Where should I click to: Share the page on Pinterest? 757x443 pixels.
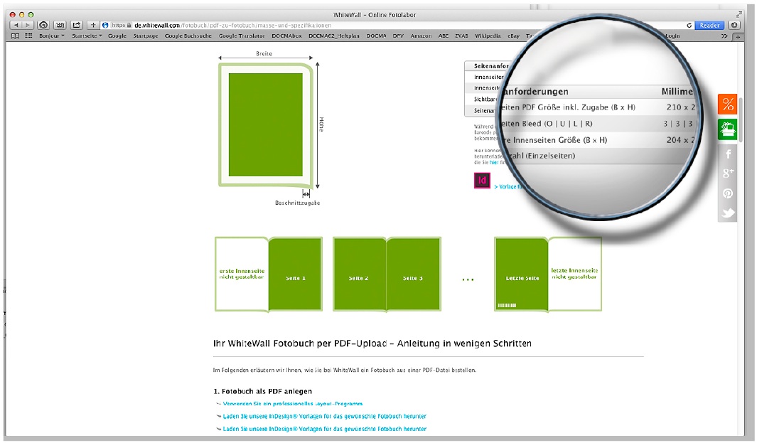[x=728, y=193]
